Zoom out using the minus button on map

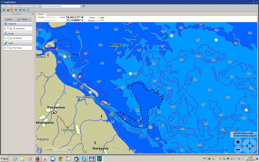pos(238,150)
